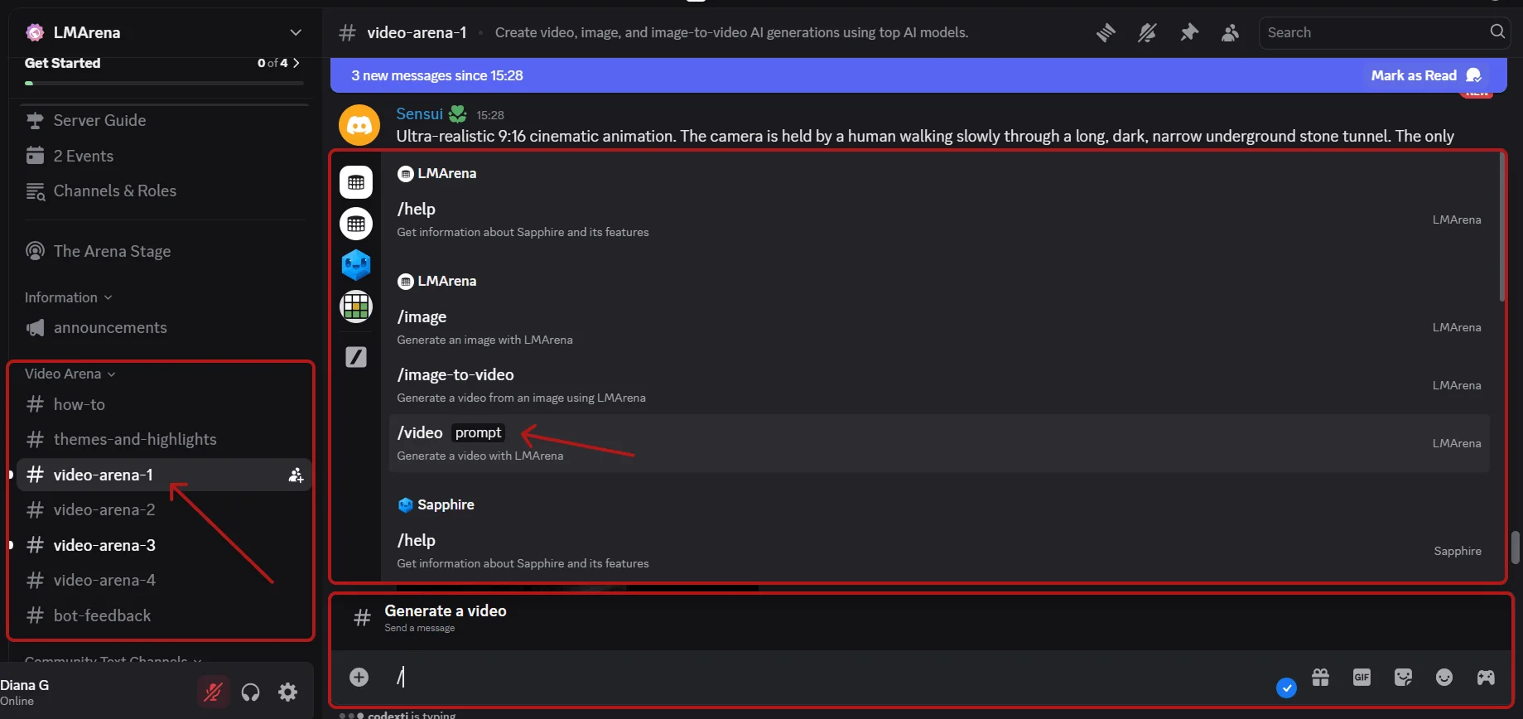The height and width of the screenshot is (719, 1523).
Task: Select the rounded-square LMArena app icon in command sidebar
Action: tap(356, 182)
